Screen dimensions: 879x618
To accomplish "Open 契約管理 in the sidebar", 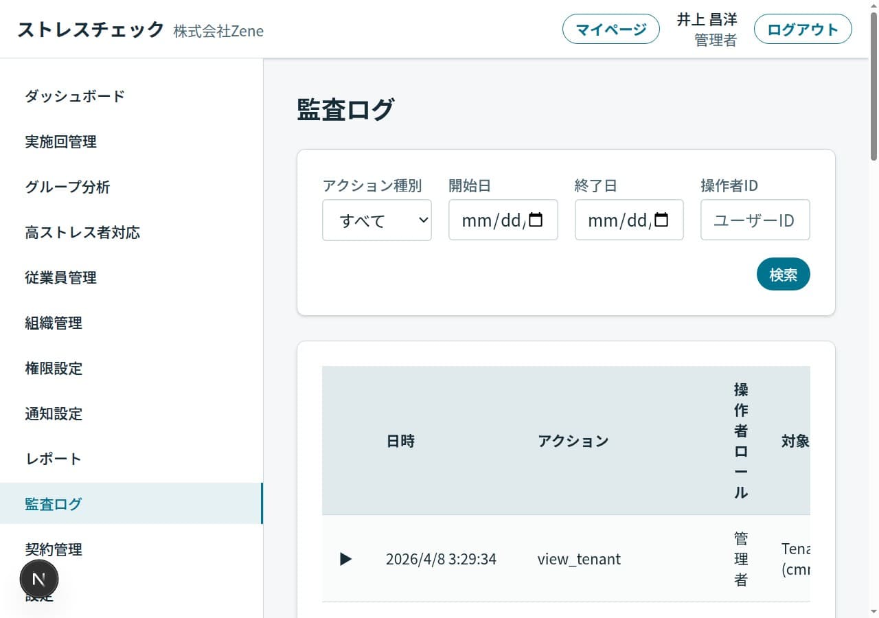I will click(131, 549).
